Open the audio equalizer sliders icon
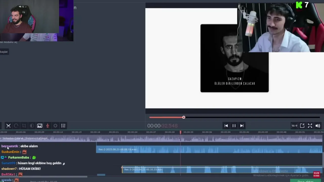Screen dimensions: 324x182 click(63, 126)
